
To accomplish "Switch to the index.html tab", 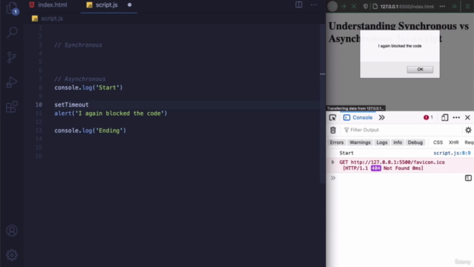I will tap(48, 5).
